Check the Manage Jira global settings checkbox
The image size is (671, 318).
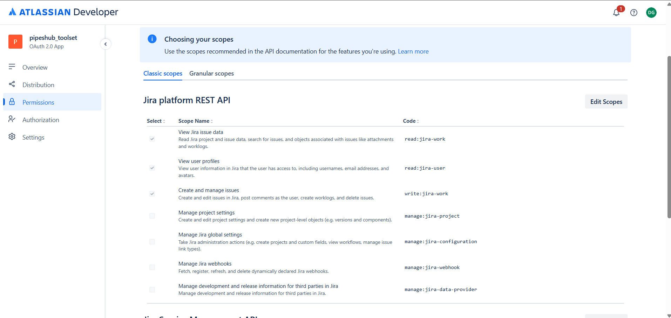[152, 242]
